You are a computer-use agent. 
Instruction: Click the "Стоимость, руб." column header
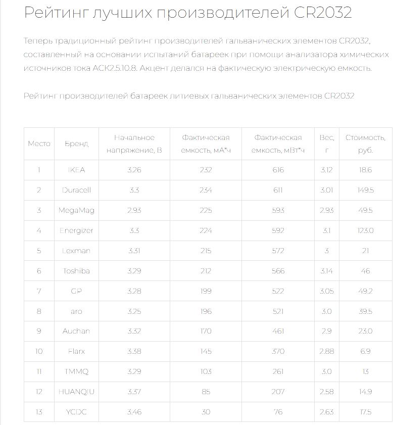pyautogui.click(x=365, y=144)
